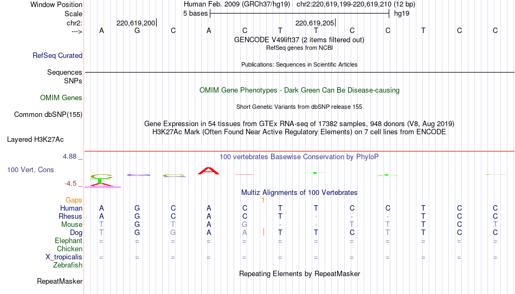Click Multiz Alignments of 100 Vertebrates title

point(299,192)
